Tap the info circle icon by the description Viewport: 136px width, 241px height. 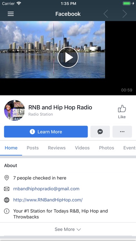(7, 211)
